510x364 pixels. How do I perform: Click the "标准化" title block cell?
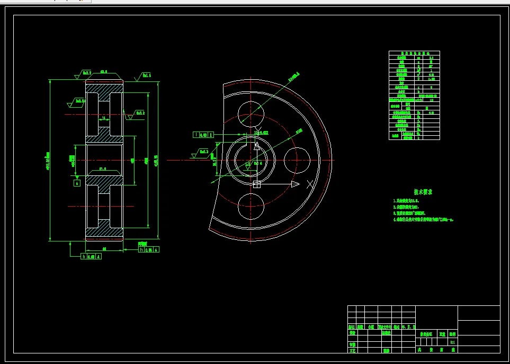[387, 333]
